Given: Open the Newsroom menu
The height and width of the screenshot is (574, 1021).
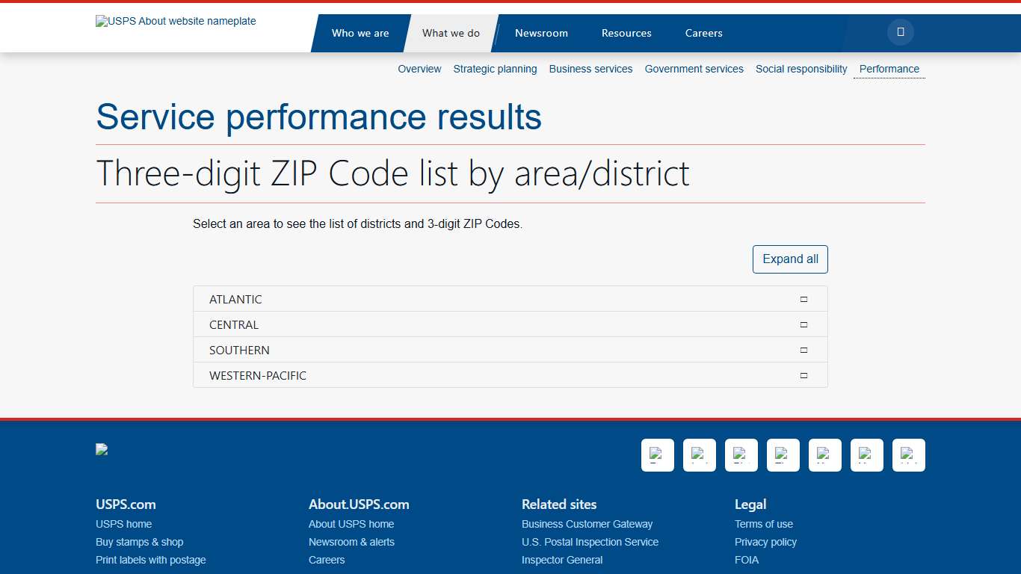Looking at the screenshot, I should pyautogui.click(x=541, y=33).
